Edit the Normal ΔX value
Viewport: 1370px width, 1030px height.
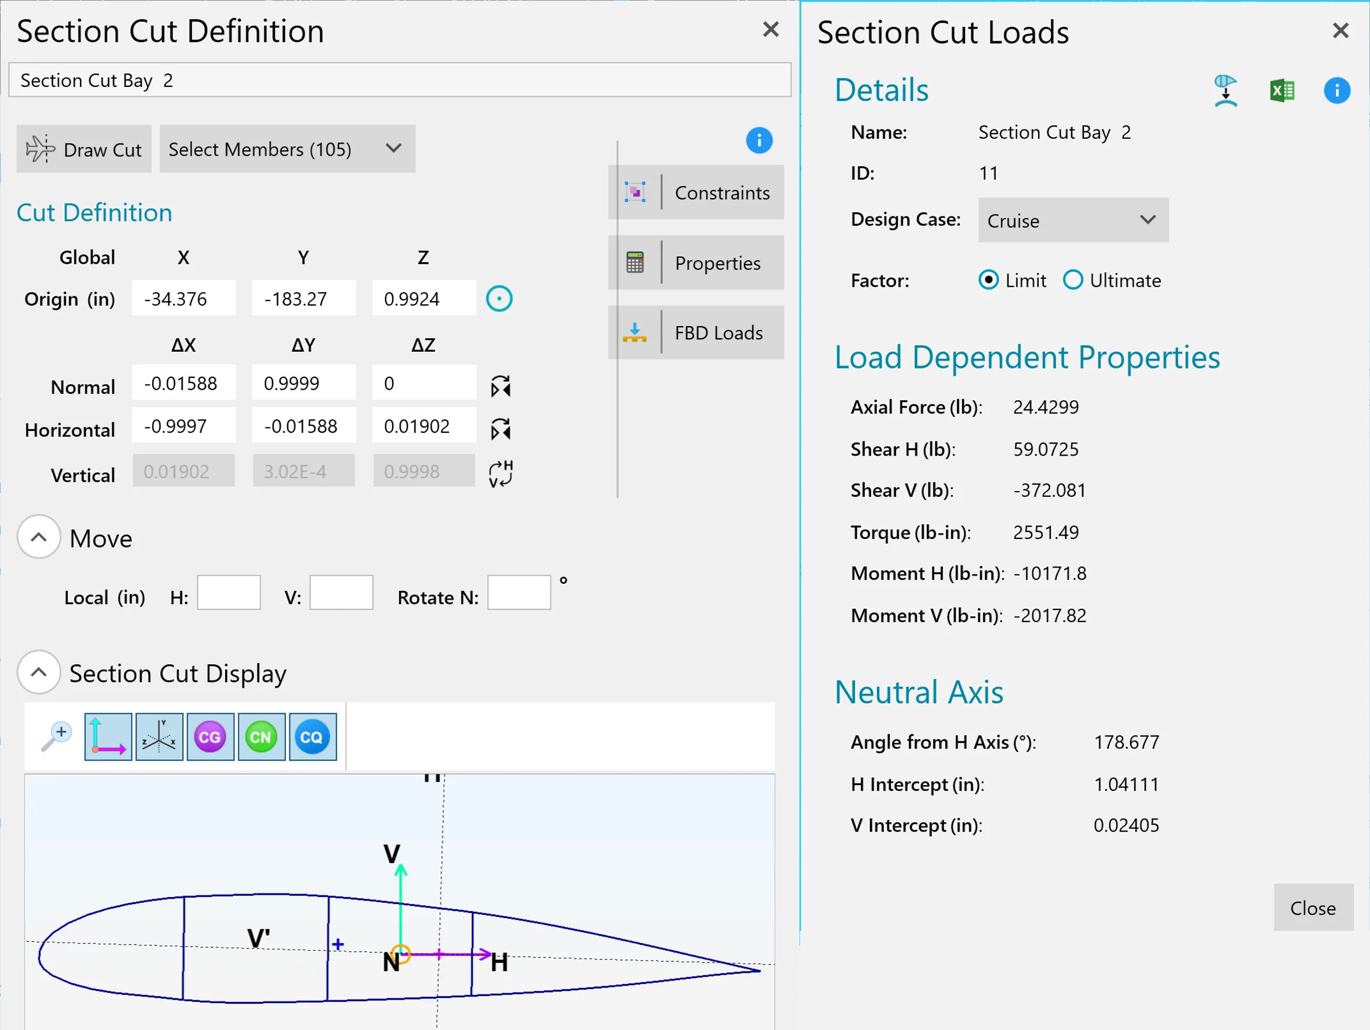pos(184,383)
